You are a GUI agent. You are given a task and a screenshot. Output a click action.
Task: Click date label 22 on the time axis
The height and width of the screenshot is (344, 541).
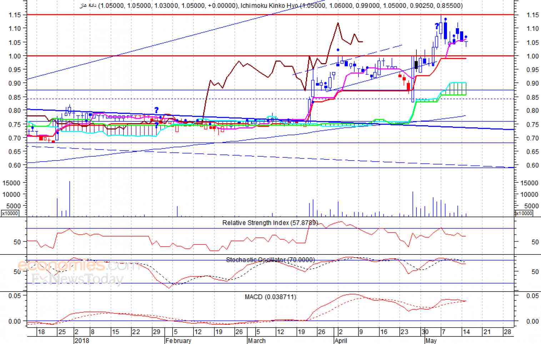tap(136, 332)
